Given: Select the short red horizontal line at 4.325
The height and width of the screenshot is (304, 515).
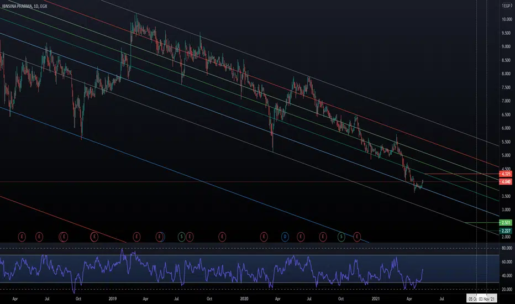Looking at the screenshot, I should 461,174.
